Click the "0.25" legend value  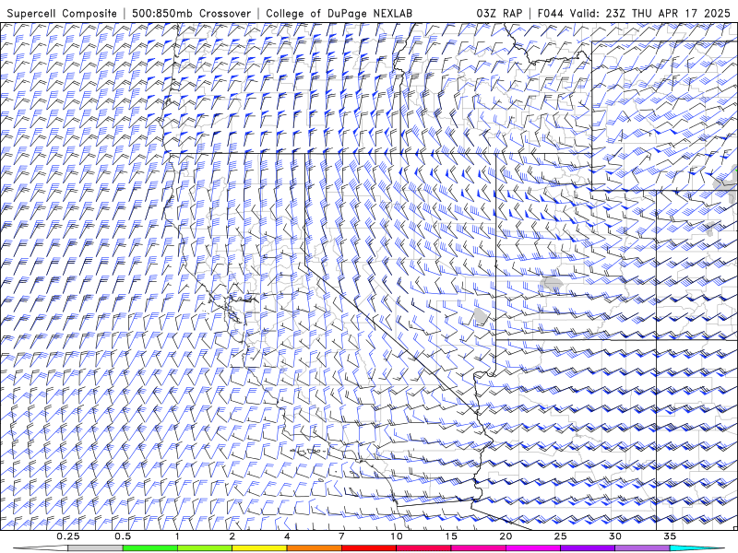(68, 536)
